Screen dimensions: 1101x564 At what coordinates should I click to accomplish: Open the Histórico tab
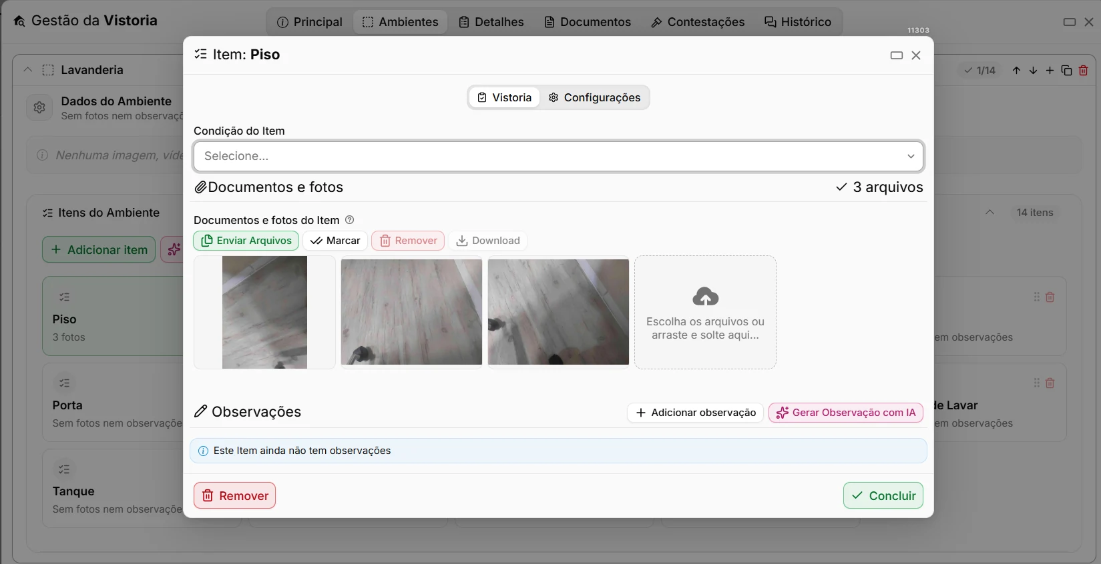click(x=798, y=22)
